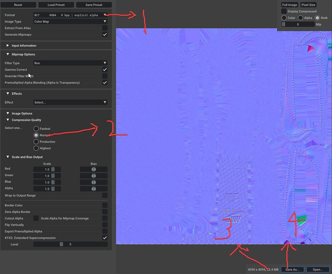Click the Save As button
Screen dimensions: 332x274
(x=292, y=269)
